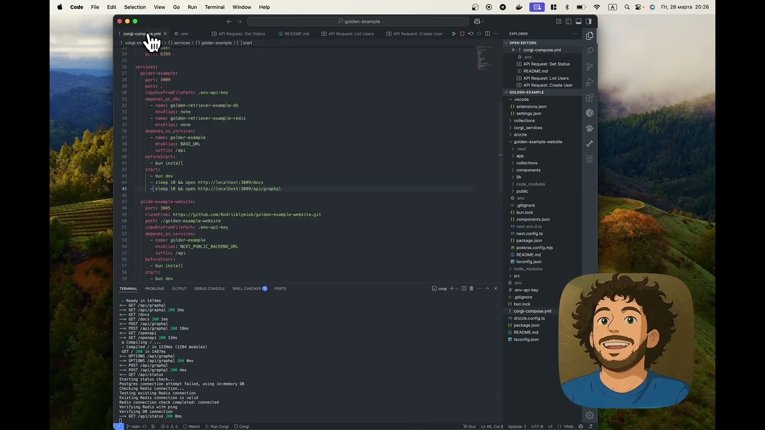Open the Search view in the activity bar
Screen dimensions: 765x430
tap(590, 51)
